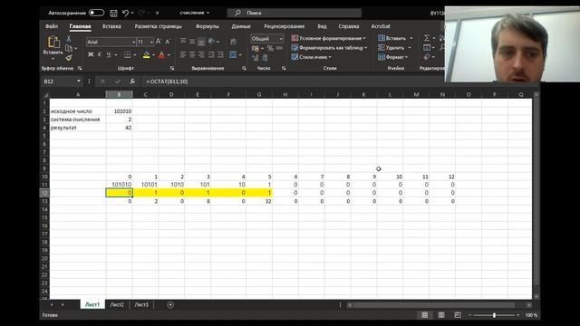580x326 pixels.
Task: Open the fill color dropdown arrow
Action: 153,55
